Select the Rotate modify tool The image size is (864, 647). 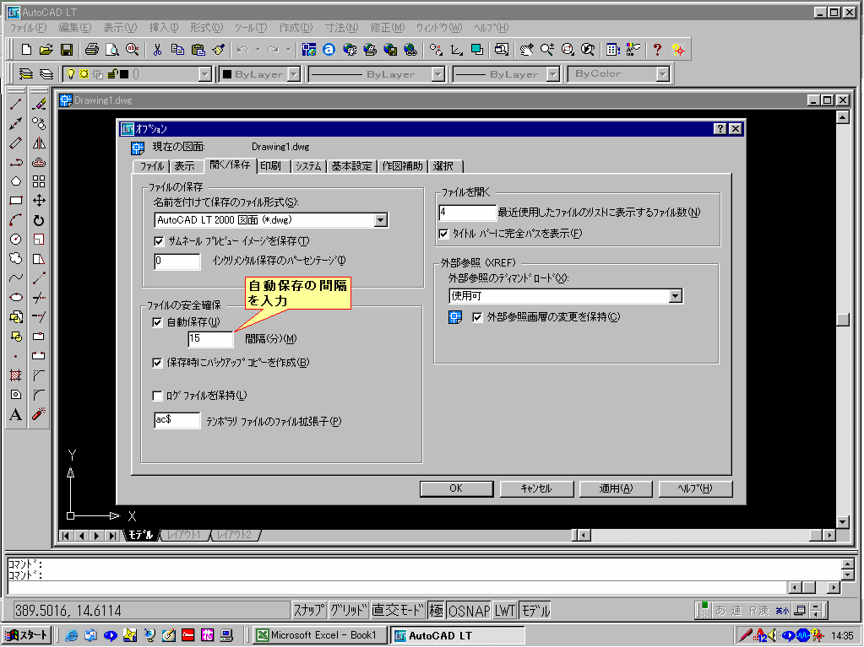(x=39, y=220)
